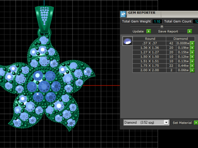
Task: Click green arrow for 0.44tw row
Action: (x=192, y=66)
